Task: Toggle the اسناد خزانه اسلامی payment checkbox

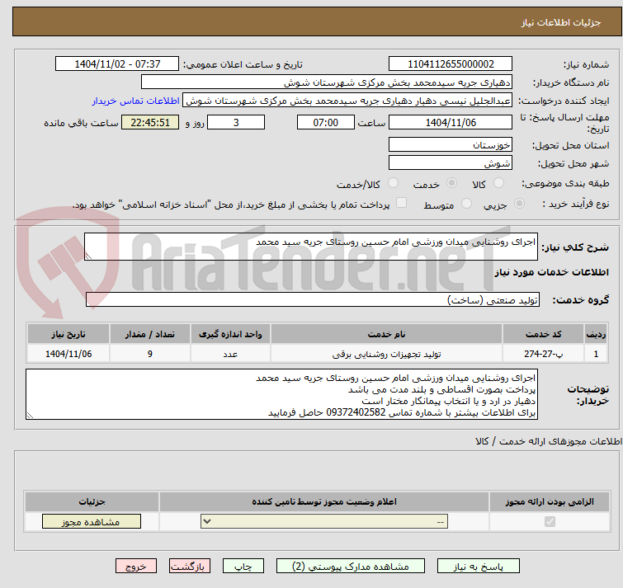Action: [402, 203]
